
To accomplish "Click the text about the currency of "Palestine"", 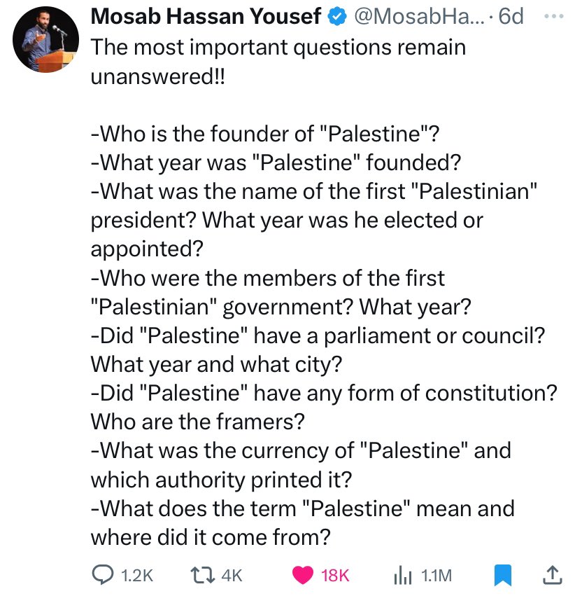I will point(301,450).
